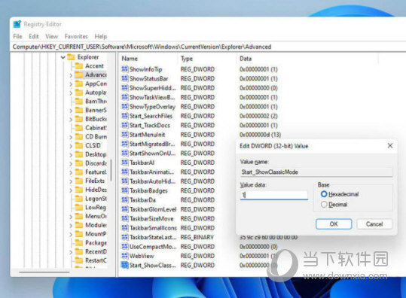Select the RestartC key in tree
Screen dimensions: 406x298
[x=96, y=260]
